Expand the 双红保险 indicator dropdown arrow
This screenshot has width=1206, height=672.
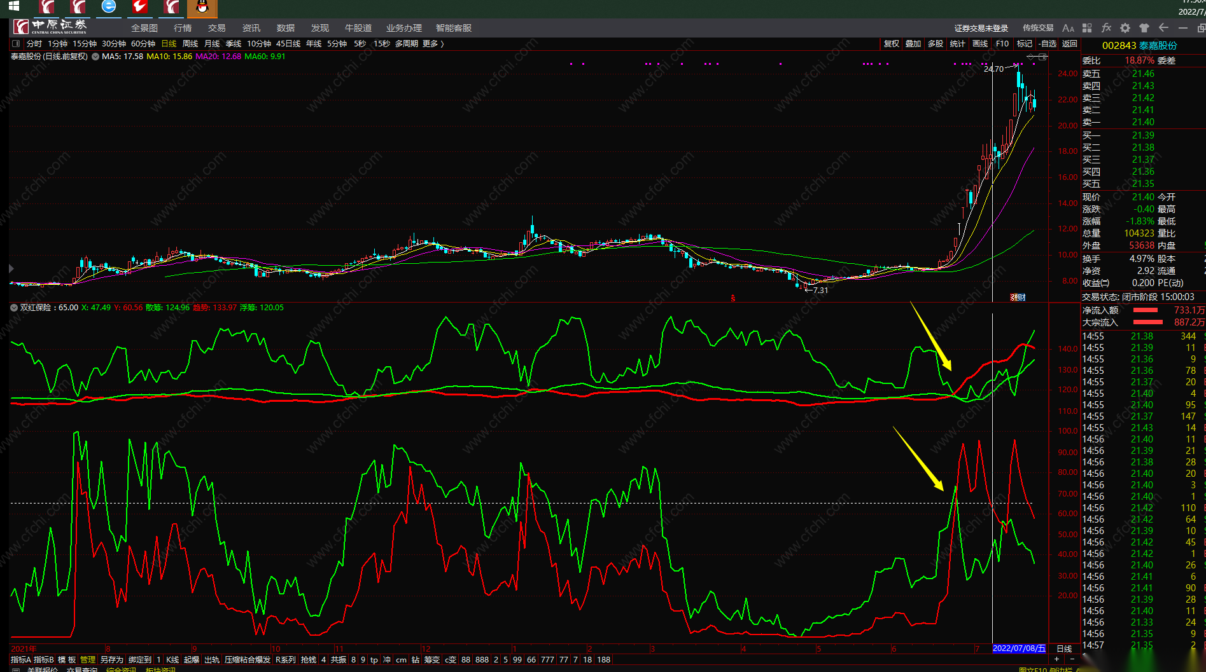(x=14, y=308)
